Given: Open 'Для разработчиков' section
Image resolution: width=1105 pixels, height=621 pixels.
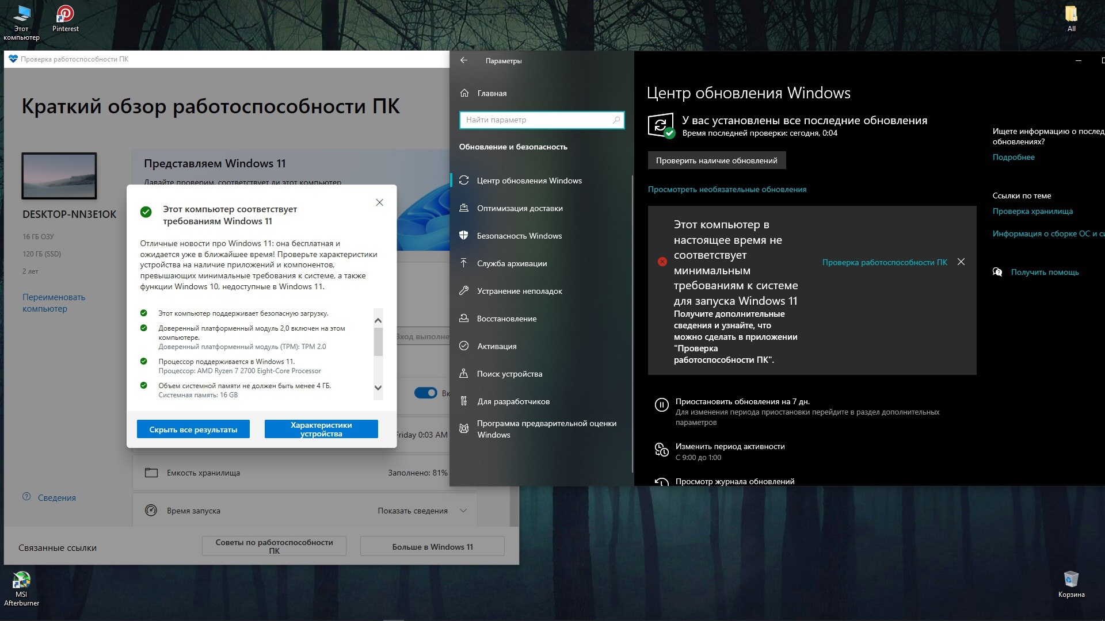Looking at the screenshot, I should click(x=541, y=401).
